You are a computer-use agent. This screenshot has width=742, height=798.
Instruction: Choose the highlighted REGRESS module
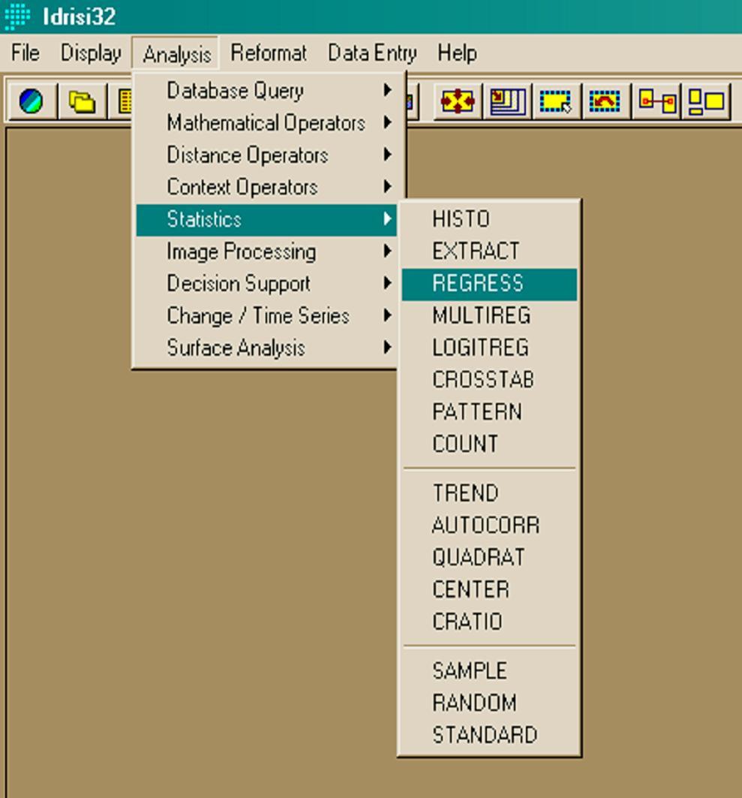pyautogui.click(x=489, y=284)
